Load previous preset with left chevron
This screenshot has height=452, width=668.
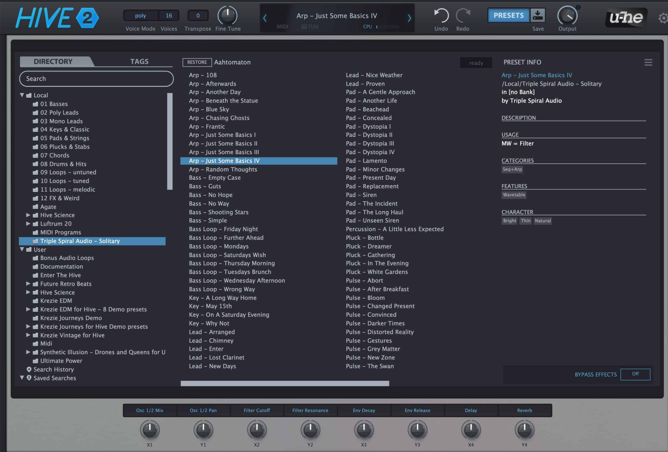coord(265,18)
